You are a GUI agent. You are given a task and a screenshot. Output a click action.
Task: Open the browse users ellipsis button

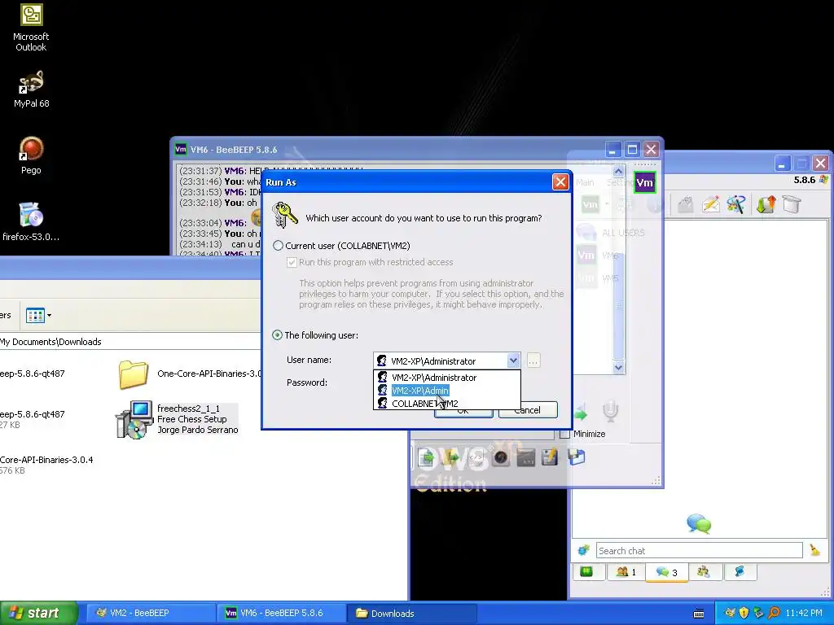[533, 361]
